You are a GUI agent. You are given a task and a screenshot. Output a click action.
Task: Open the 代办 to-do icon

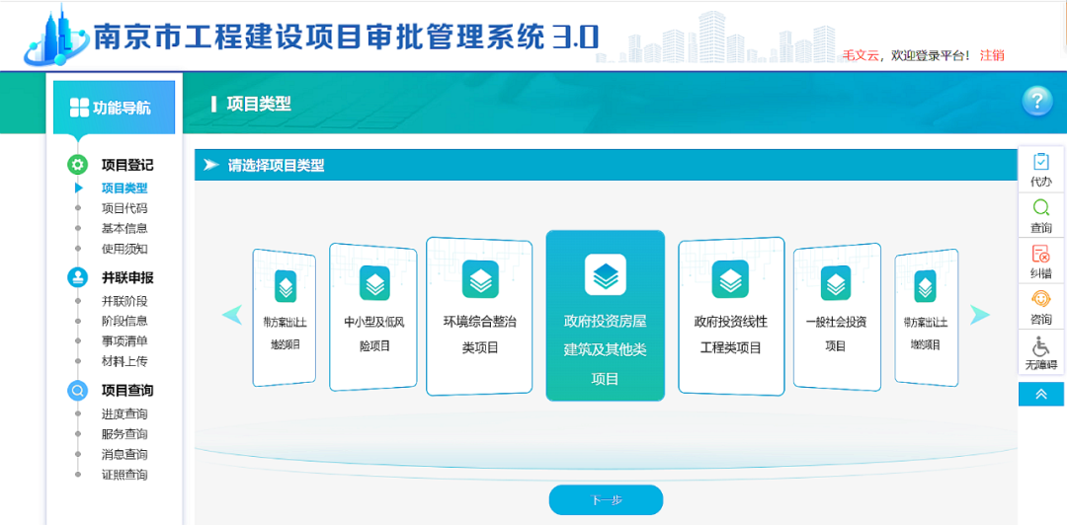point(1040,168)
